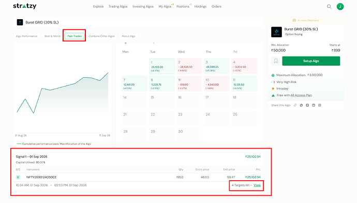Select calendar day 1 with 25,103.00
Viewport: 357px width, 203px height.
162,66
